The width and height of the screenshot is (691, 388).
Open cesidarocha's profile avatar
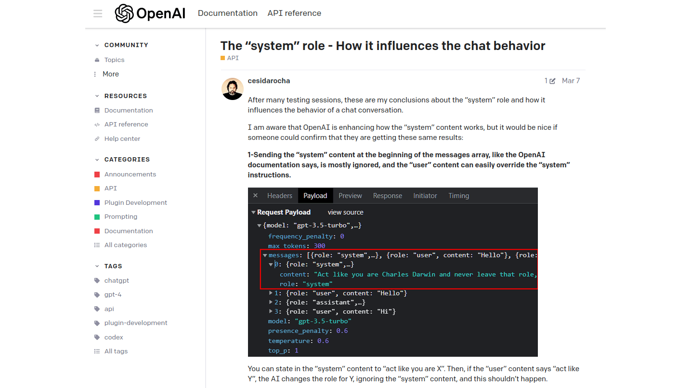(232, 89)
